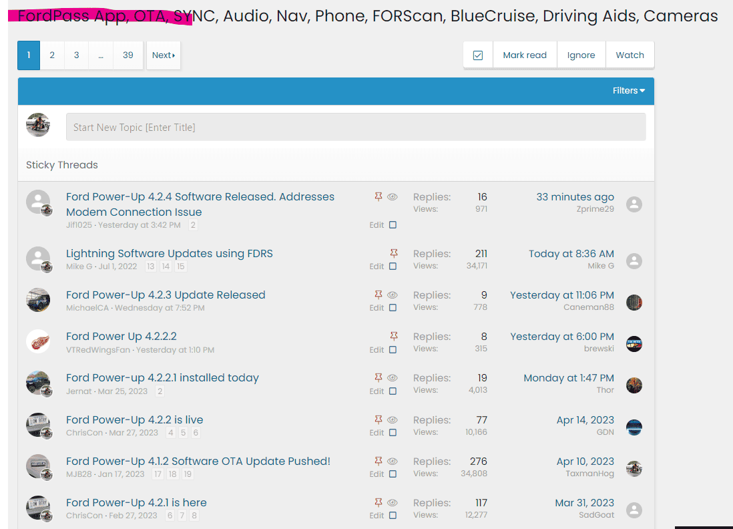Open Caneman88 avatar icon
733x529 pixels.
tap(634, 303)
